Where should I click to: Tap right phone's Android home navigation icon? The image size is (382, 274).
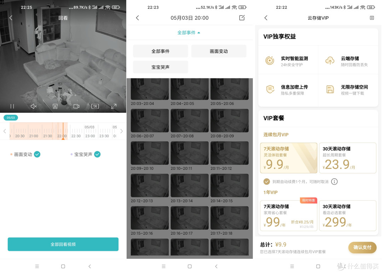tap(318, 267)
